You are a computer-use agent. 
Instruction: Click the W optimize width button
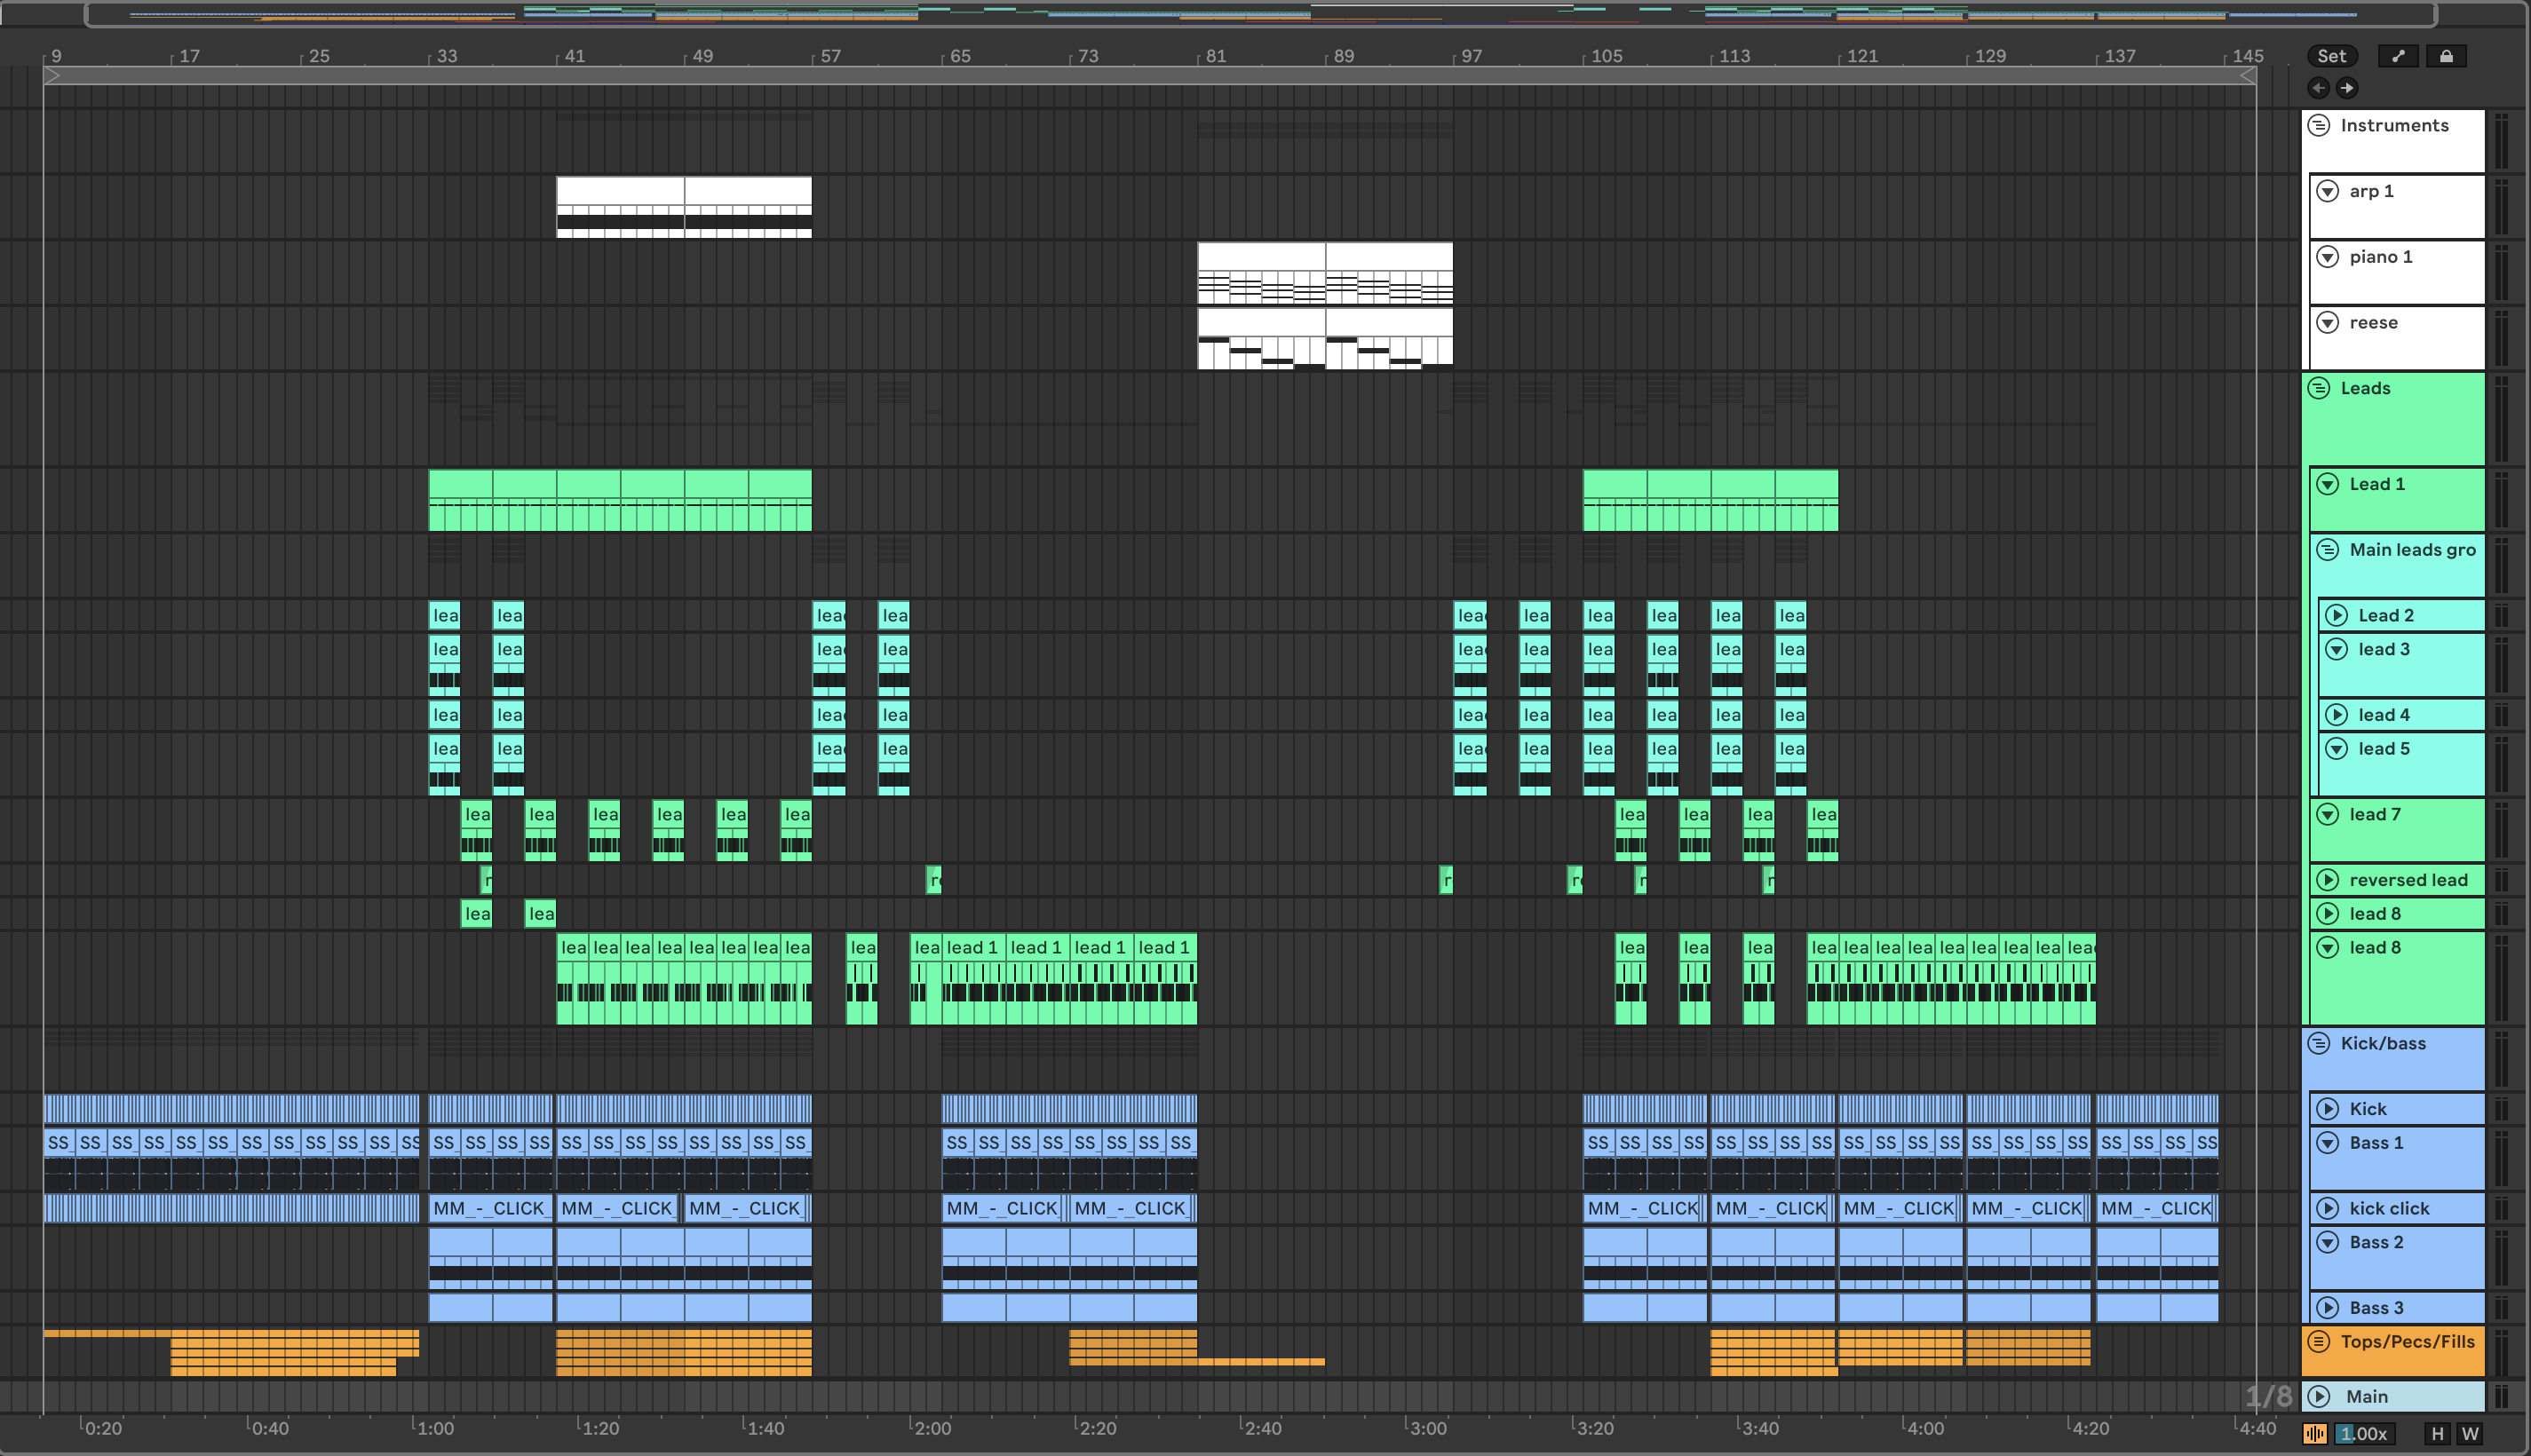(2470, 1434)
